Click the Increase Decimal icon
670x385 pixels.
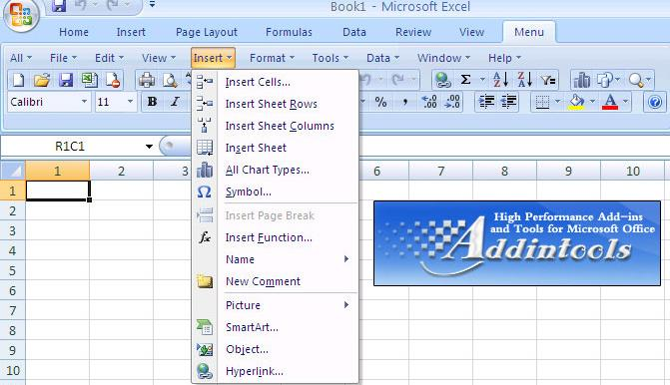pos(429,102)
